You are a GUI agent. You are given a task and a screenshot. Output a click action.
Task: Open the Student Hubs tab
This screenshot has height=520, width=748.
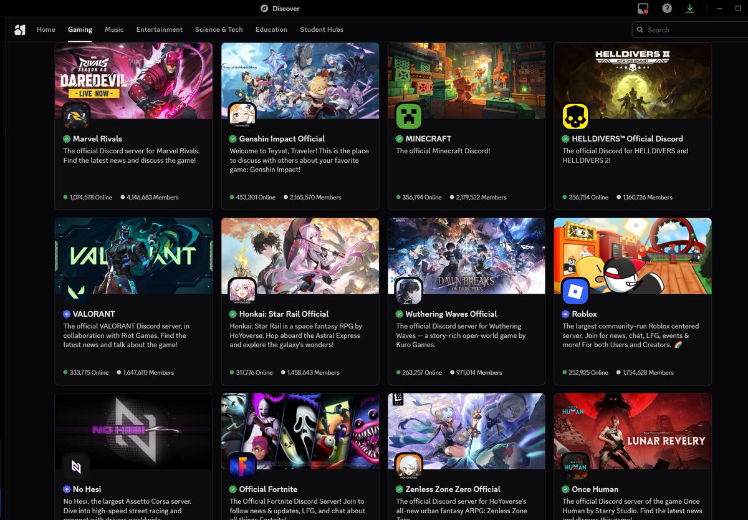coord(322,29)
